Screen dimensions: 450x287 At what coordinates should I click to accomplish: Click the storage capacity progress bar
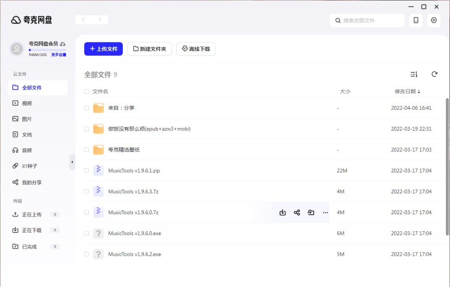click(x=47, y=50)
